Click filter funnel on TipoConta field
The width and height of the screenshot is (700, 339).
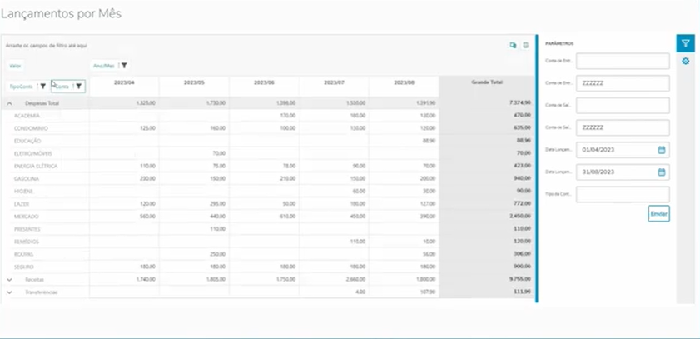click(43, 86)
